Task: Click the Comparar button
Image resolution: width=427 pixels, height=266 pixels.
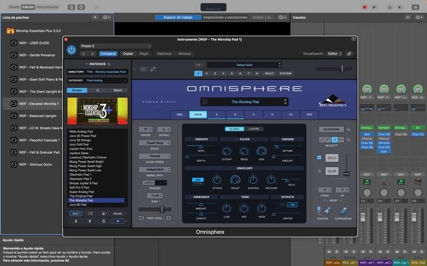Action: 108,54
